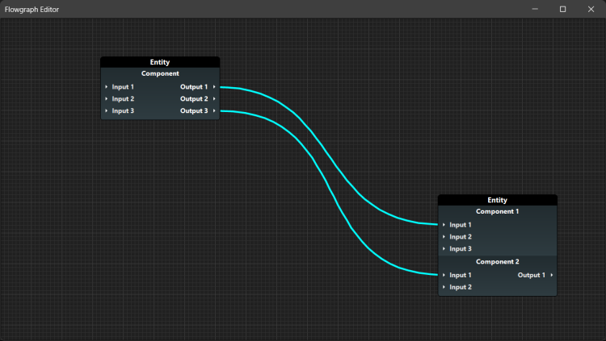Select the Input 2 arrow on left Component node
Screen dimensions: 606x341
107,99
